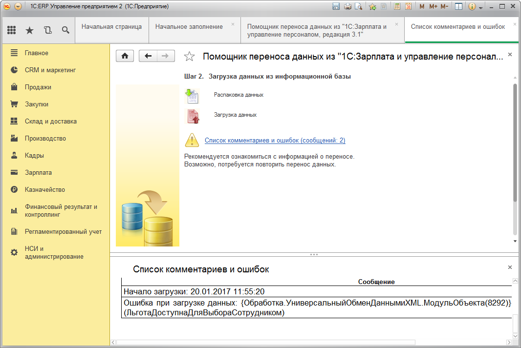This screenshot has height=348, width=521.
Task: Open Favorites star in the tools panel
Action: (29, 30)
